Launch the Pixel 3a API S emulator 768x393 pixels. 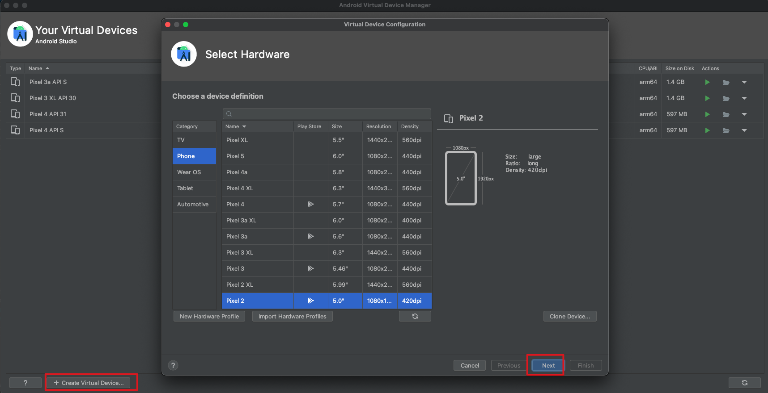point(707,82)
